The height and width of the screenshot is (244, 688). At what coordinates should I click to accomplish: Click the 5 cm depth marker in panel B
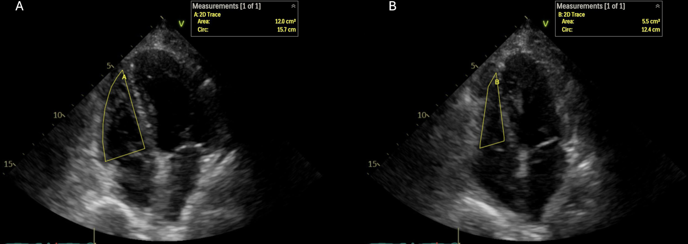point(474,66)
